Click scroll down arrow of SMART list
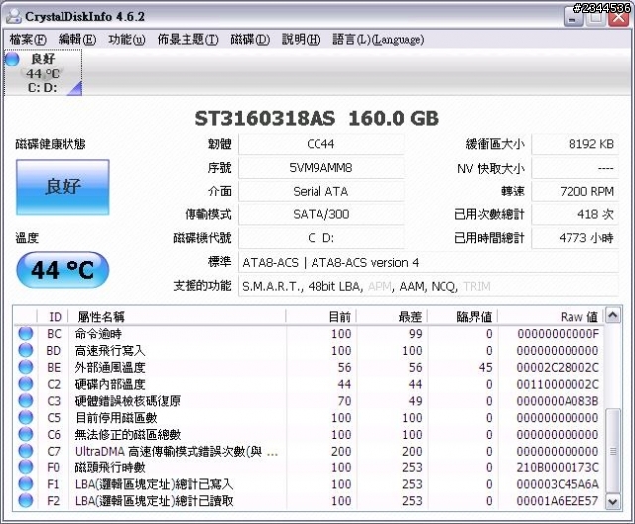This screenshot has height=524, width=635. (613, 502)
